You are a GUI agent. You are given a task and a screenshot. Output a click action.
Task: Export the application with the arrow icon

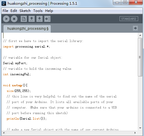pos(47,19)
